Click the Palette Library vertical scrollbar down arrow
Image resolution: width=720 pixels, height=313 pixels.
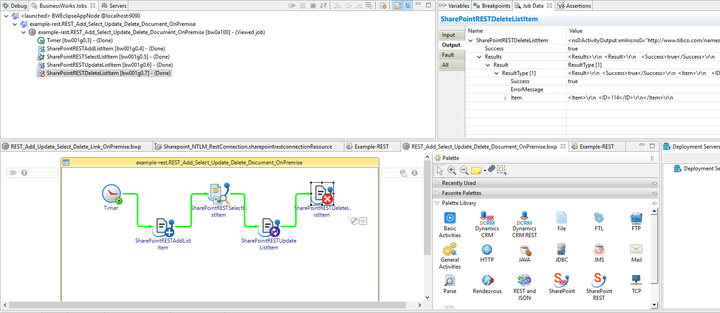(655, 305)
